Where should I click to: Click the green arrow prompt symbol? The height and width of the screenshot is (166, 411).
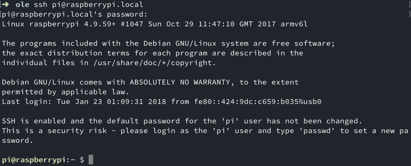6,5
